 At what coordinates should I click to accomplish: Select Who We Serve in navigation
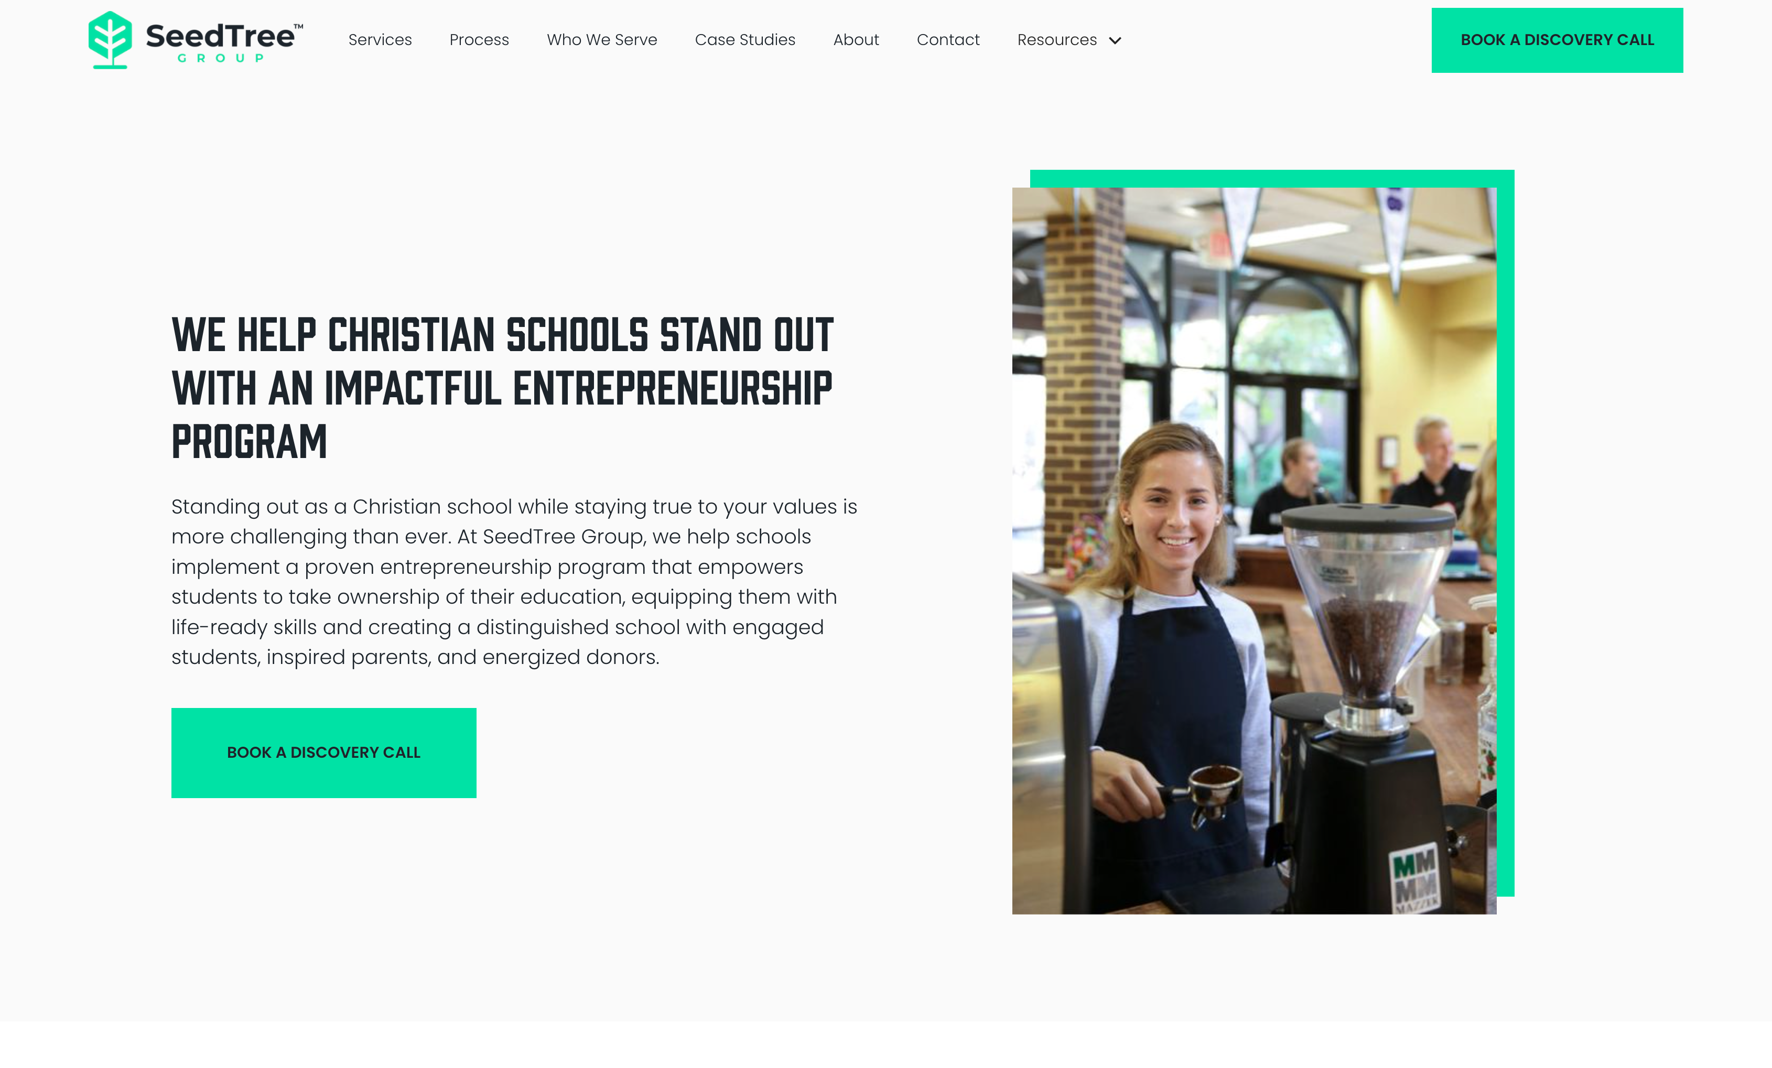pyautogui.click(x=602, y=40)
